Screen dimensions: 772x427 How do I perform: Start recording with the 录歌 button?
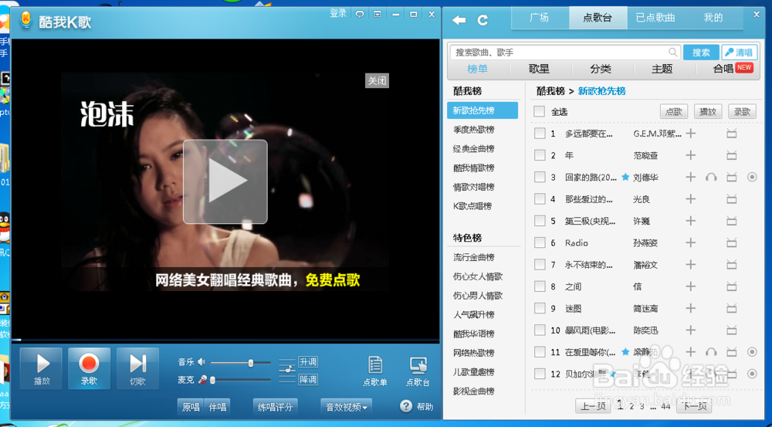tap(89, 369)
